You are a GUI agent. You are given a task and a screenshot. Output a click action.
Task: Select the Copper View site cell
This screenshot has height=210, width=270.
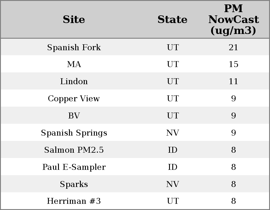coord(74,99)
